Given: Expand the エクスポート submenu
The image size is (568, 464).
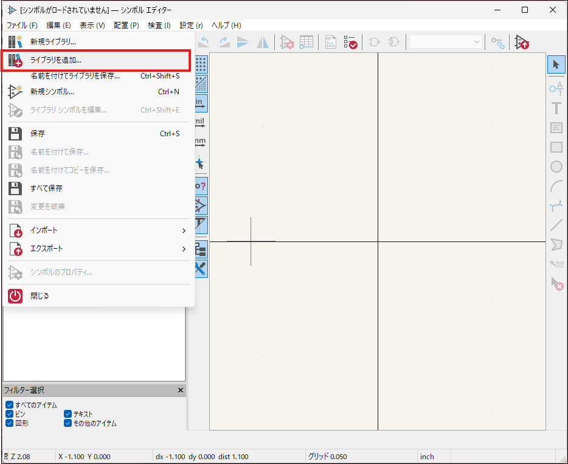Looking at the screenshot, I should pos(97,249).
